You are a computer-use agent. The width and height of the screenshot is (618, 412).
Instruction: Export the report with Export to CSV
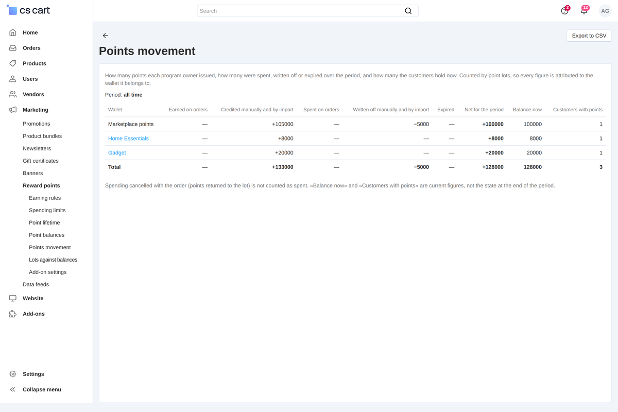[589, 36]
